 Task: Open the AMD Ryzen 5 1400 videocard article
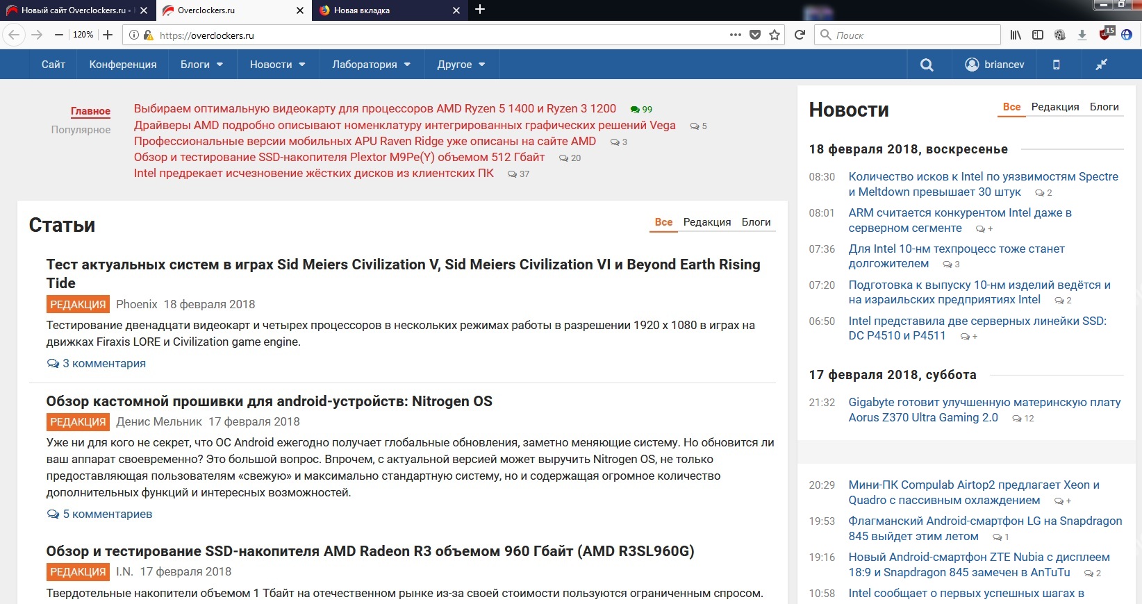coord(375,108)
